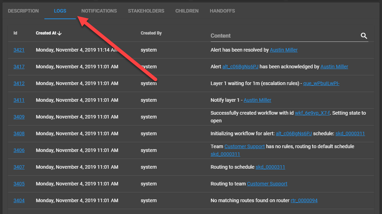Open the router link rtr_0000094

(304, 201)
